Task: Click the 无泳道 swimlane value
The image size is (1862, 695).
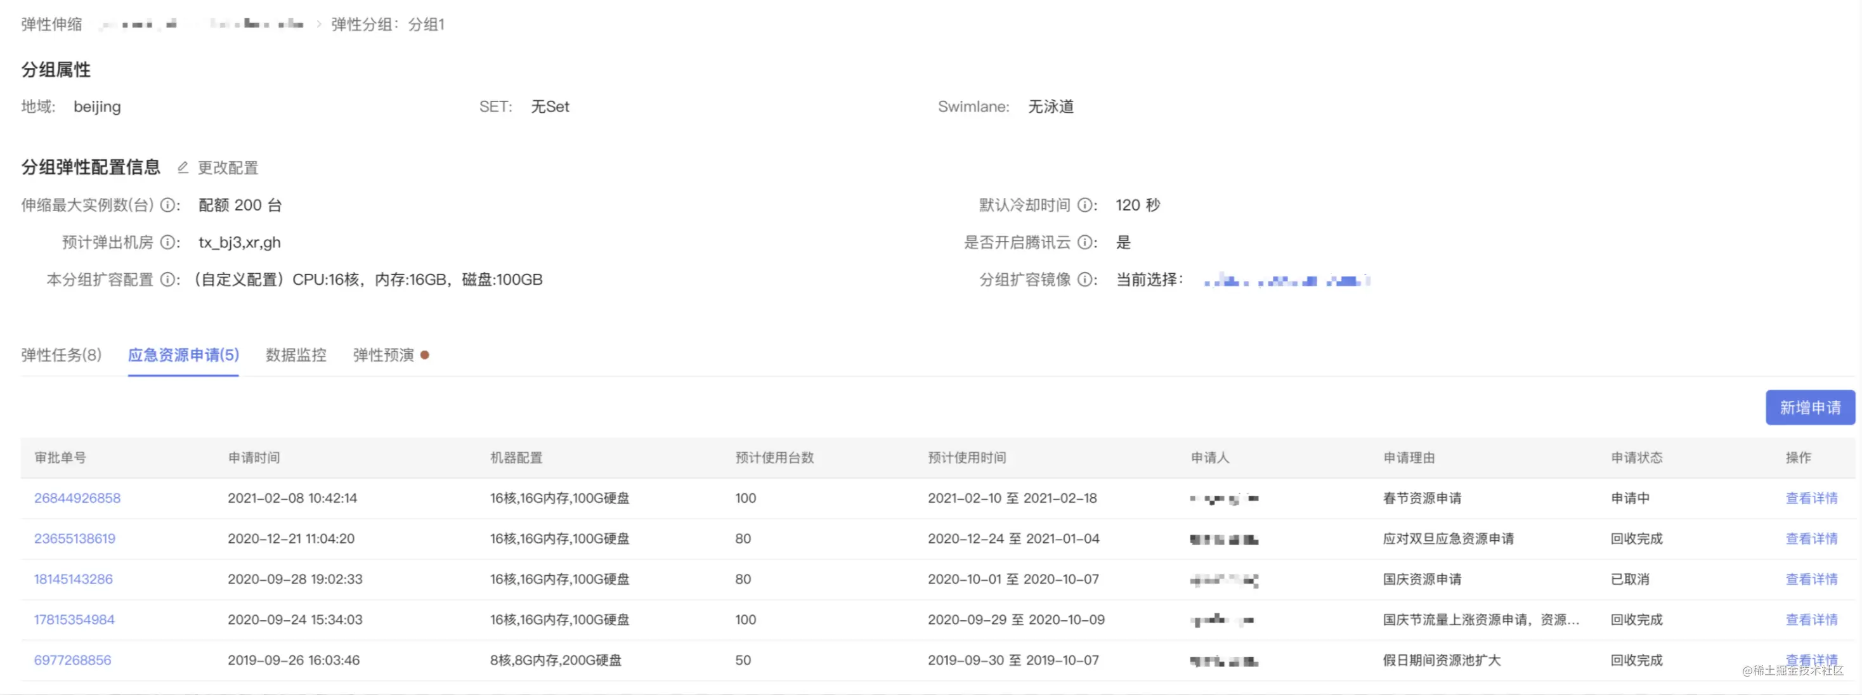Action: click(x=1051, y=107)
